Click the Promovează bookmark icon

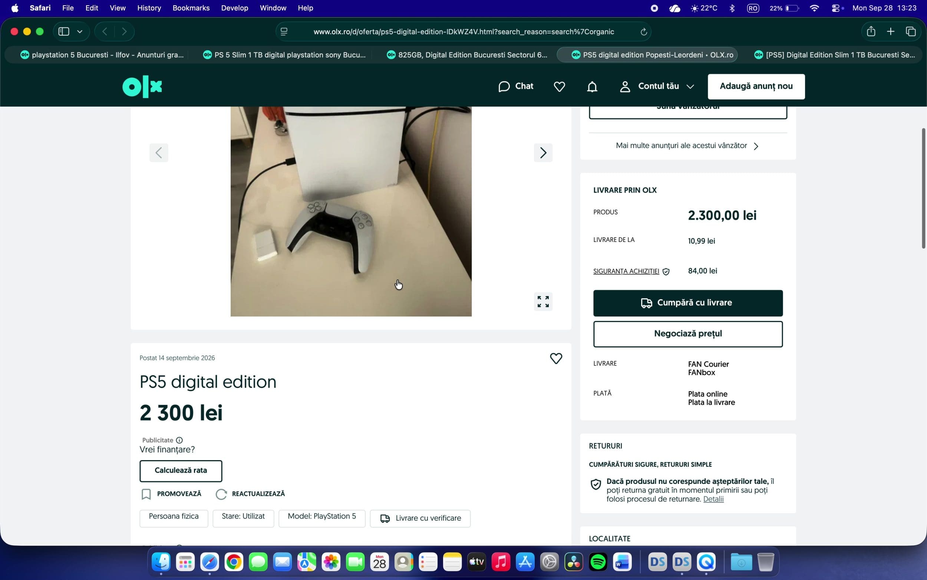coord(146,494)
